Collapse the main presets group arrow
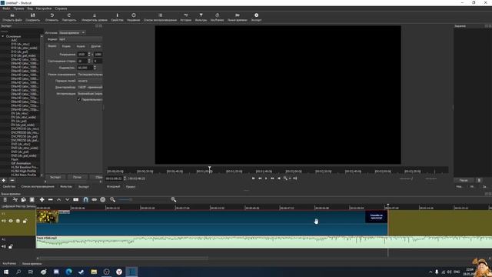The height and width of the screenshot is (277, 492). tap(3, 36)
